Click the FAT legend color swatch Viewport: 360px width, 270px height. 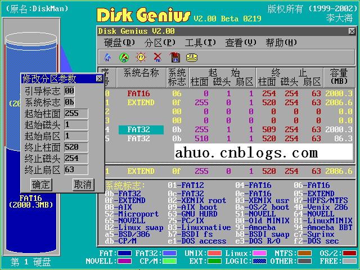tap(124, 253)
